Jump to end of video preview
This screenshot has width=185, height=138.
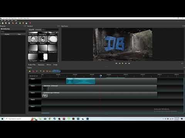pyautogui.click(x=129, y=63)
